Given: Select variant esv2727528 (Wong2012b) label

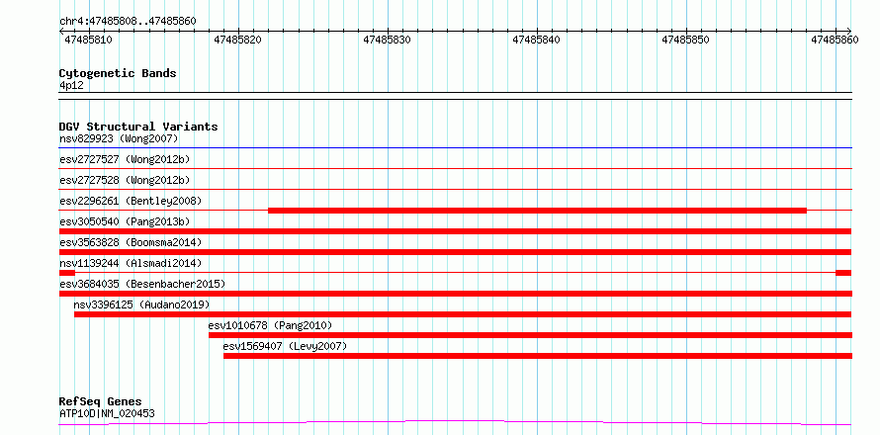Looking at the screenshot, I should [x=125, y=180].
